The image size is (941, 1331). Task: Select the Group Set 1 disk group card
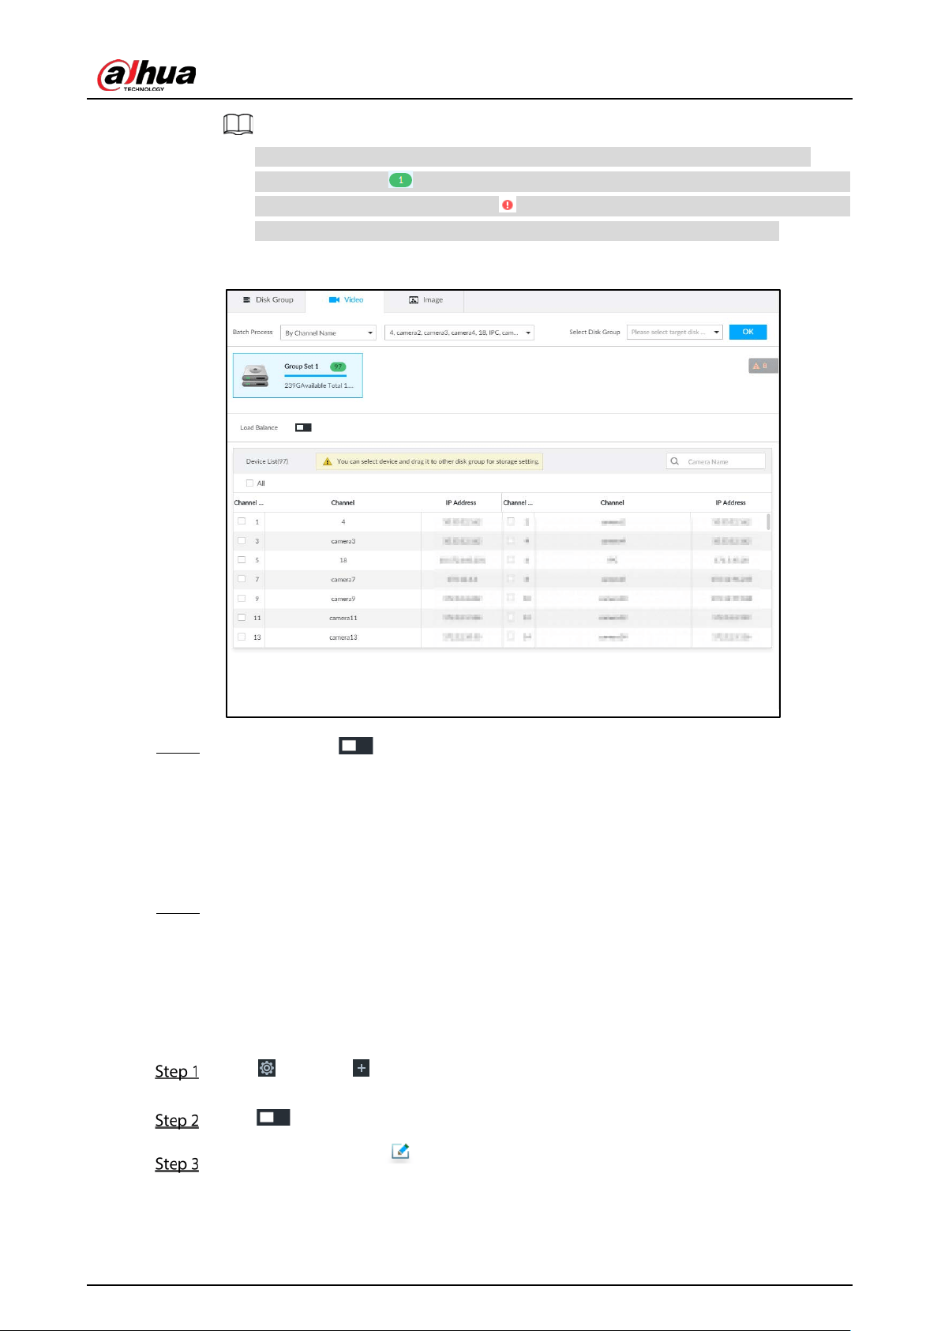pyautogui.click(x=298, y=375)
